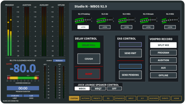Select AUDITION in VoxPro Record

tap(163, 60)
